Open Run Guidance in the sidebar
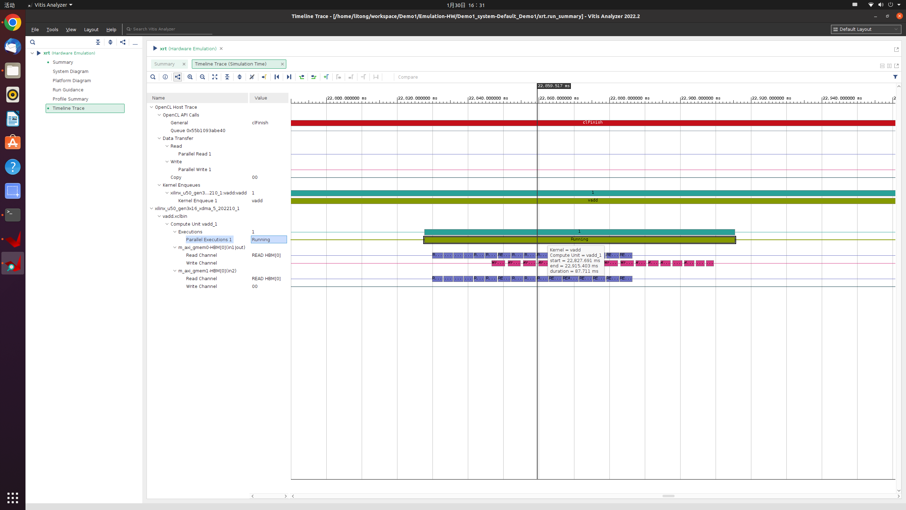 68,90
